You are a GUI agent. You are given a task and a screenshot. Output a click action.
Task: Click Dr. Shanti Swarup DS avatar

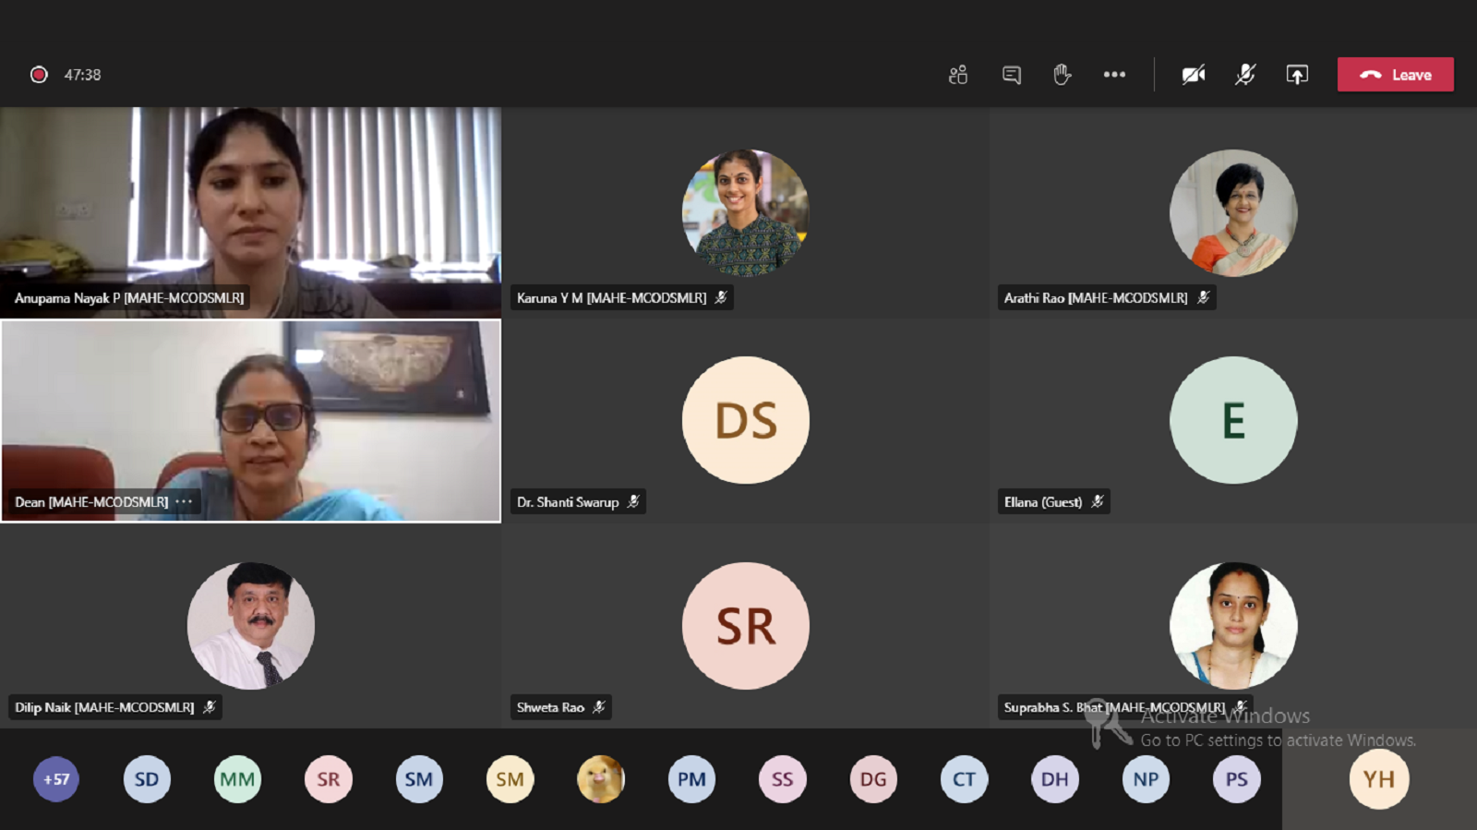(x=745, y=420)
